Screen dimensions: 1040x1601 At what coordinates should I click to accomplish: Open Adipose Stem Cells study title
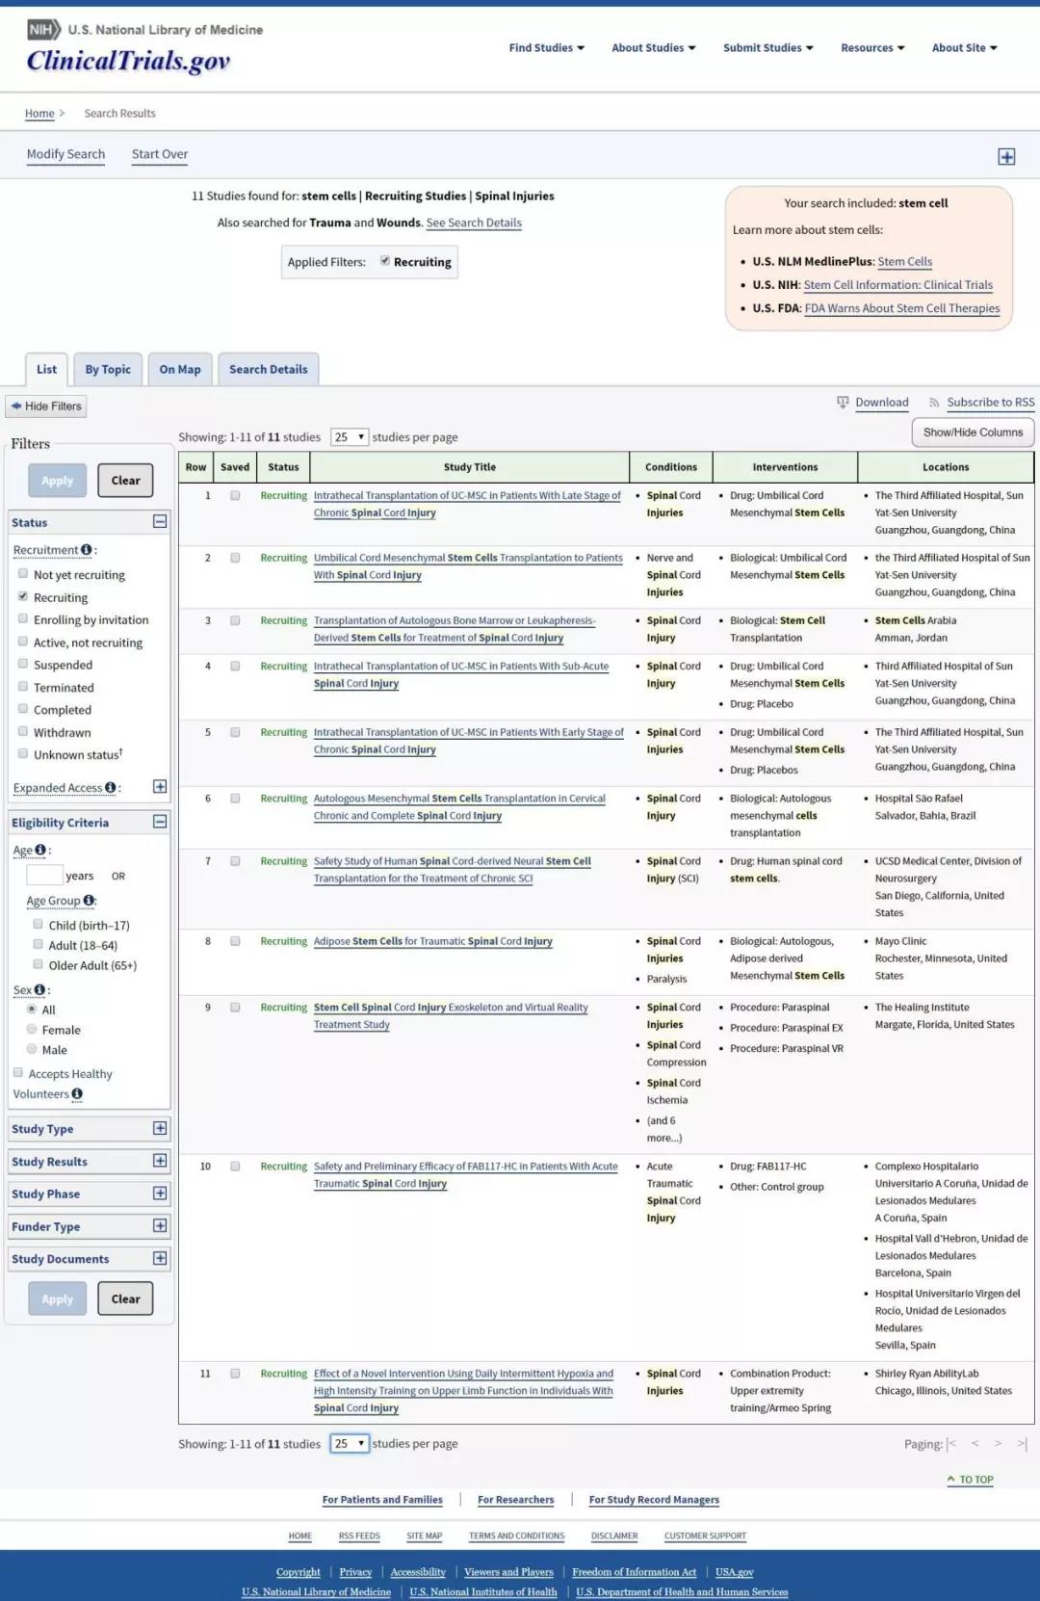point(433,941)
